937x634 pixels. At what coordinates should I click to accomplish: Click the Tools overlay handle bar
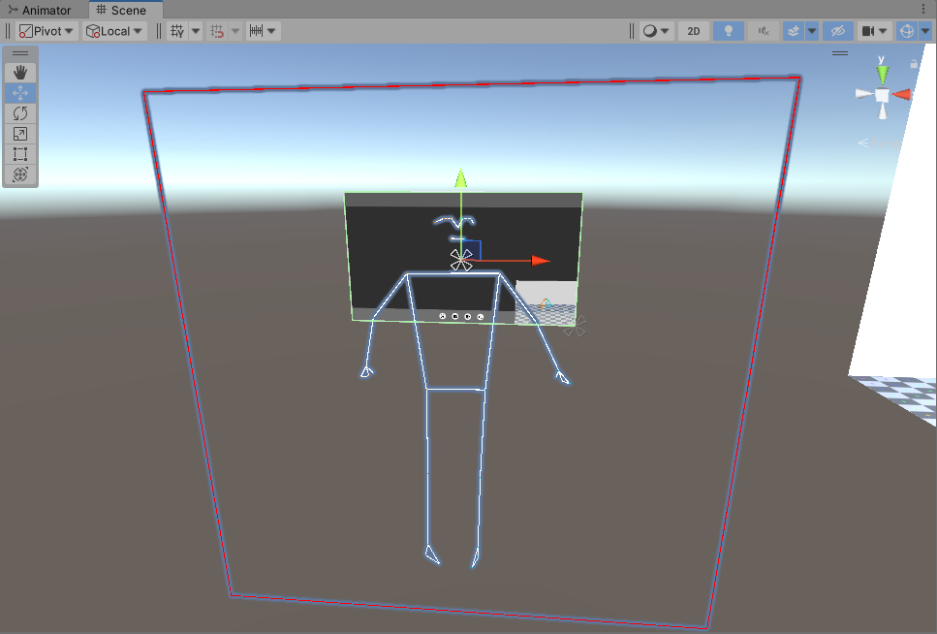pos(20,53)
